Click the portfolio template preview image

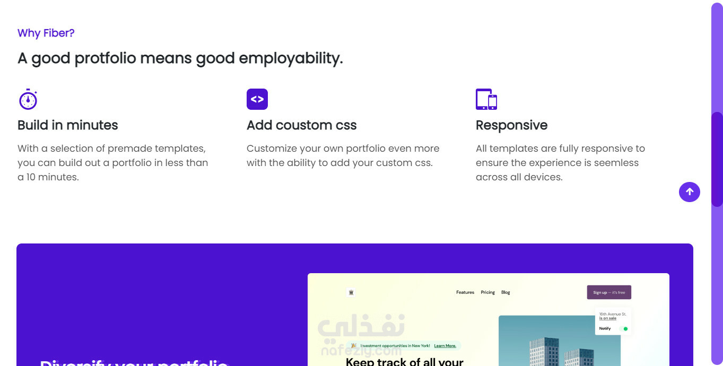tap(489, 320)
